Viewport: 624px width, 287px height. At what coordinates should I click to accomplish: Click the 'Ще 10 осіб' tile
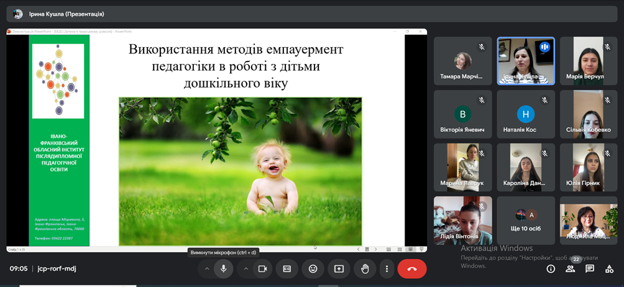526,221
